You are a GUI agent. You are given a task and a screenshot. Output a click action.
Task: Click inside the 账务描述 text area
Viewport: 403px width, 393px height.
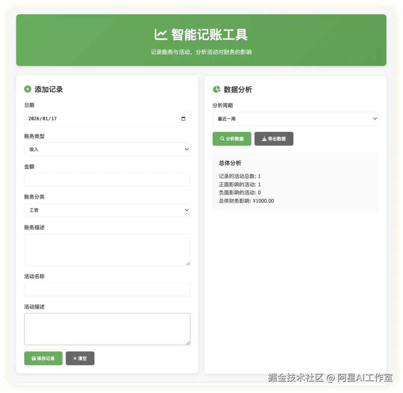pyautogui.click(x=107, y=249)
